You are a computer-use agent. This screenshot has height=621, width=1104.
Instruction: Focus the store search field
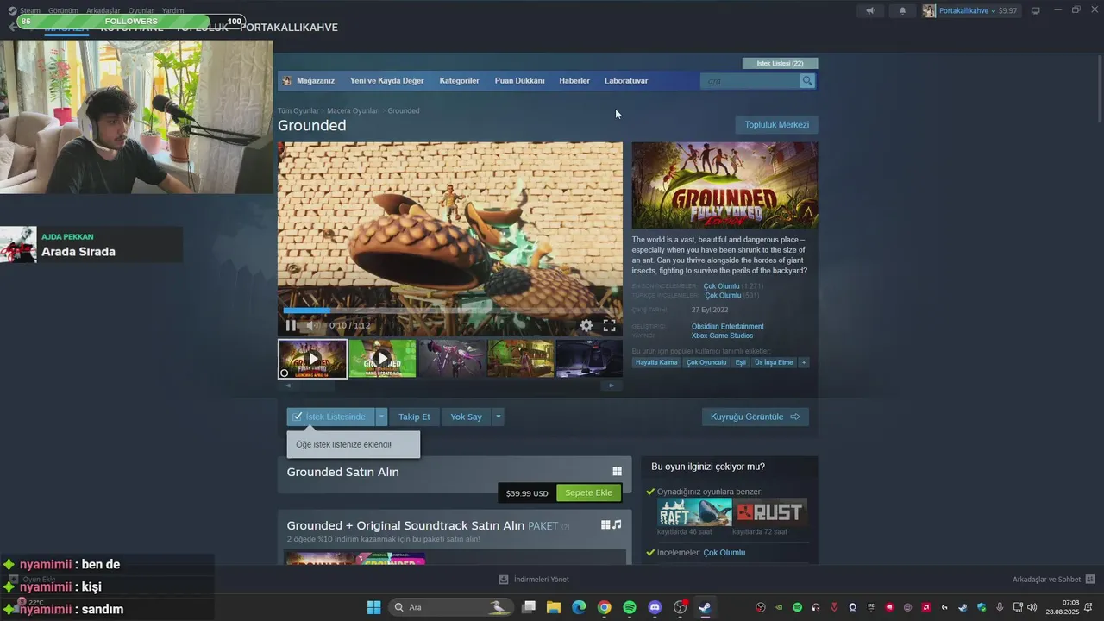pyautogui.click(x=750, y=81)
